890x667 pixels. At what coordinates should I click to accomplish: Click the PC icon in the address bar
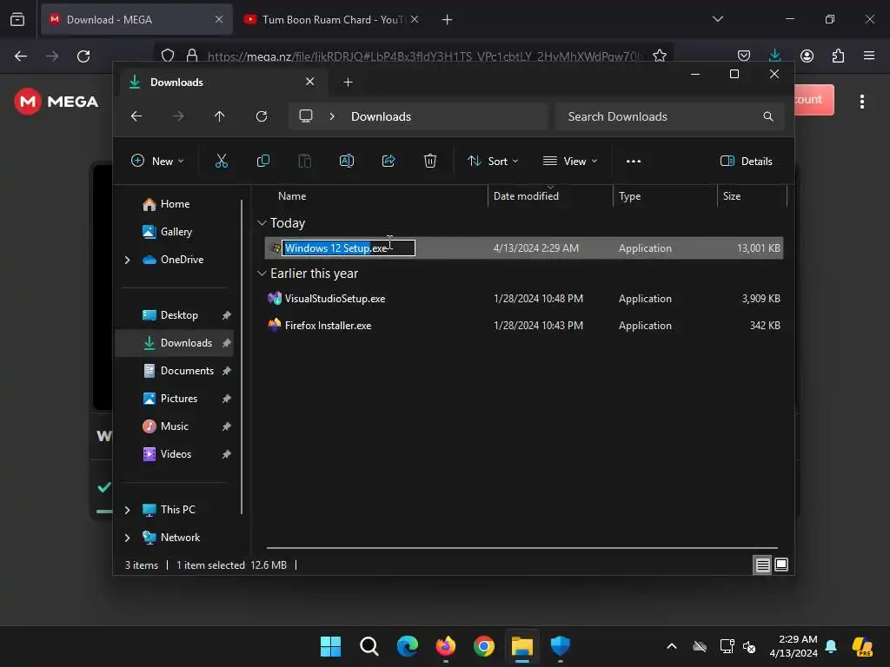306,116
